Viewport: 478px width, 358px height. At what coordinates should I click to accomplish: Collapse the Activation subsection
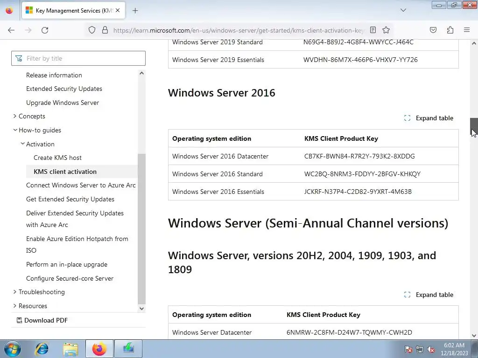point(40,144)
